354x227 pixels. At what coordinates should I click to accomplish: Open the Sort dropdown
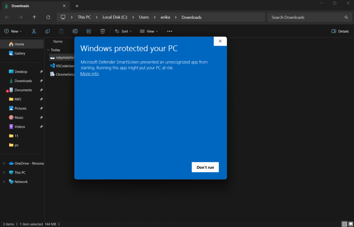(123, 31)
